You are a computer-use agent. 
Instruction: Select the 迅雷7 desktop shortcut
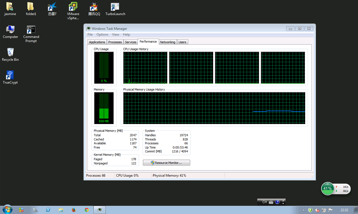[x=52, y=9]
